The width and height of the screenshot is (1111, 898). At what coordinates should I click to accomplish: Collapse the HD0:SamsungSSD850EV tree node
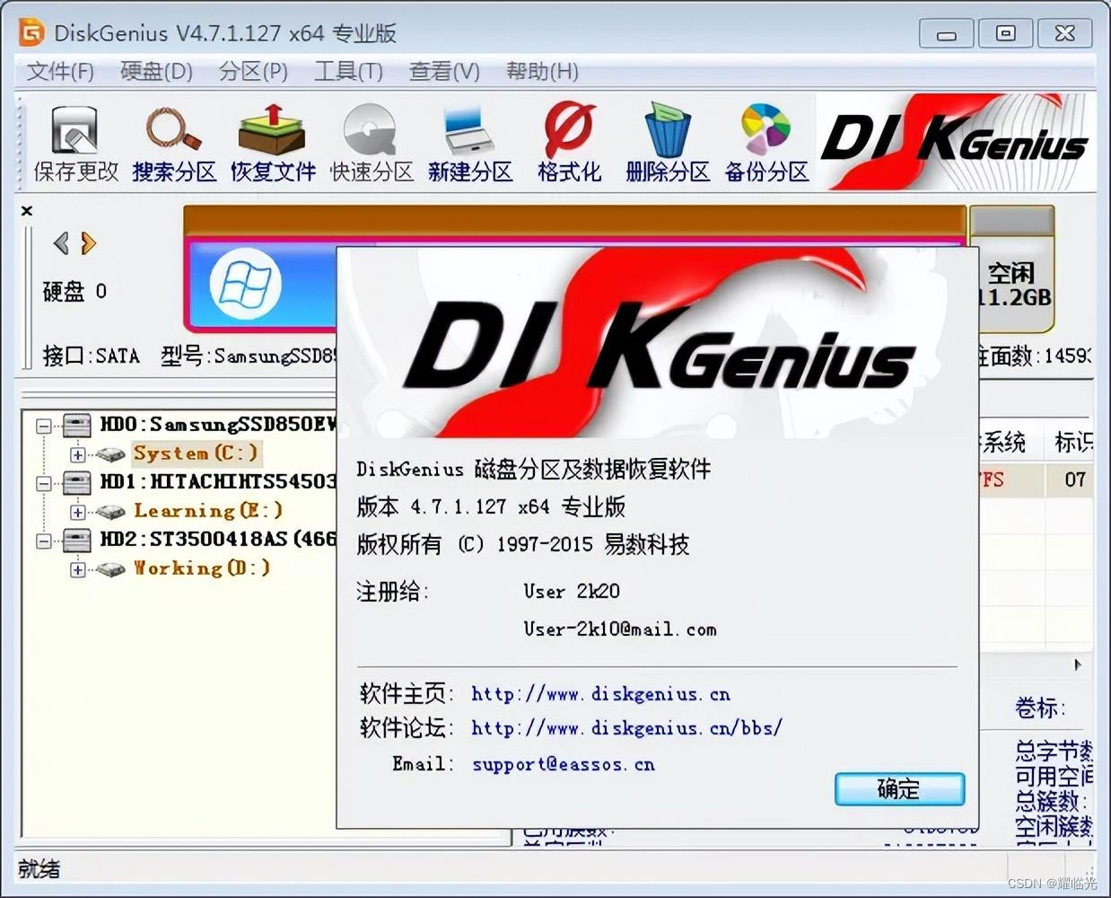(x=42, y=425)
